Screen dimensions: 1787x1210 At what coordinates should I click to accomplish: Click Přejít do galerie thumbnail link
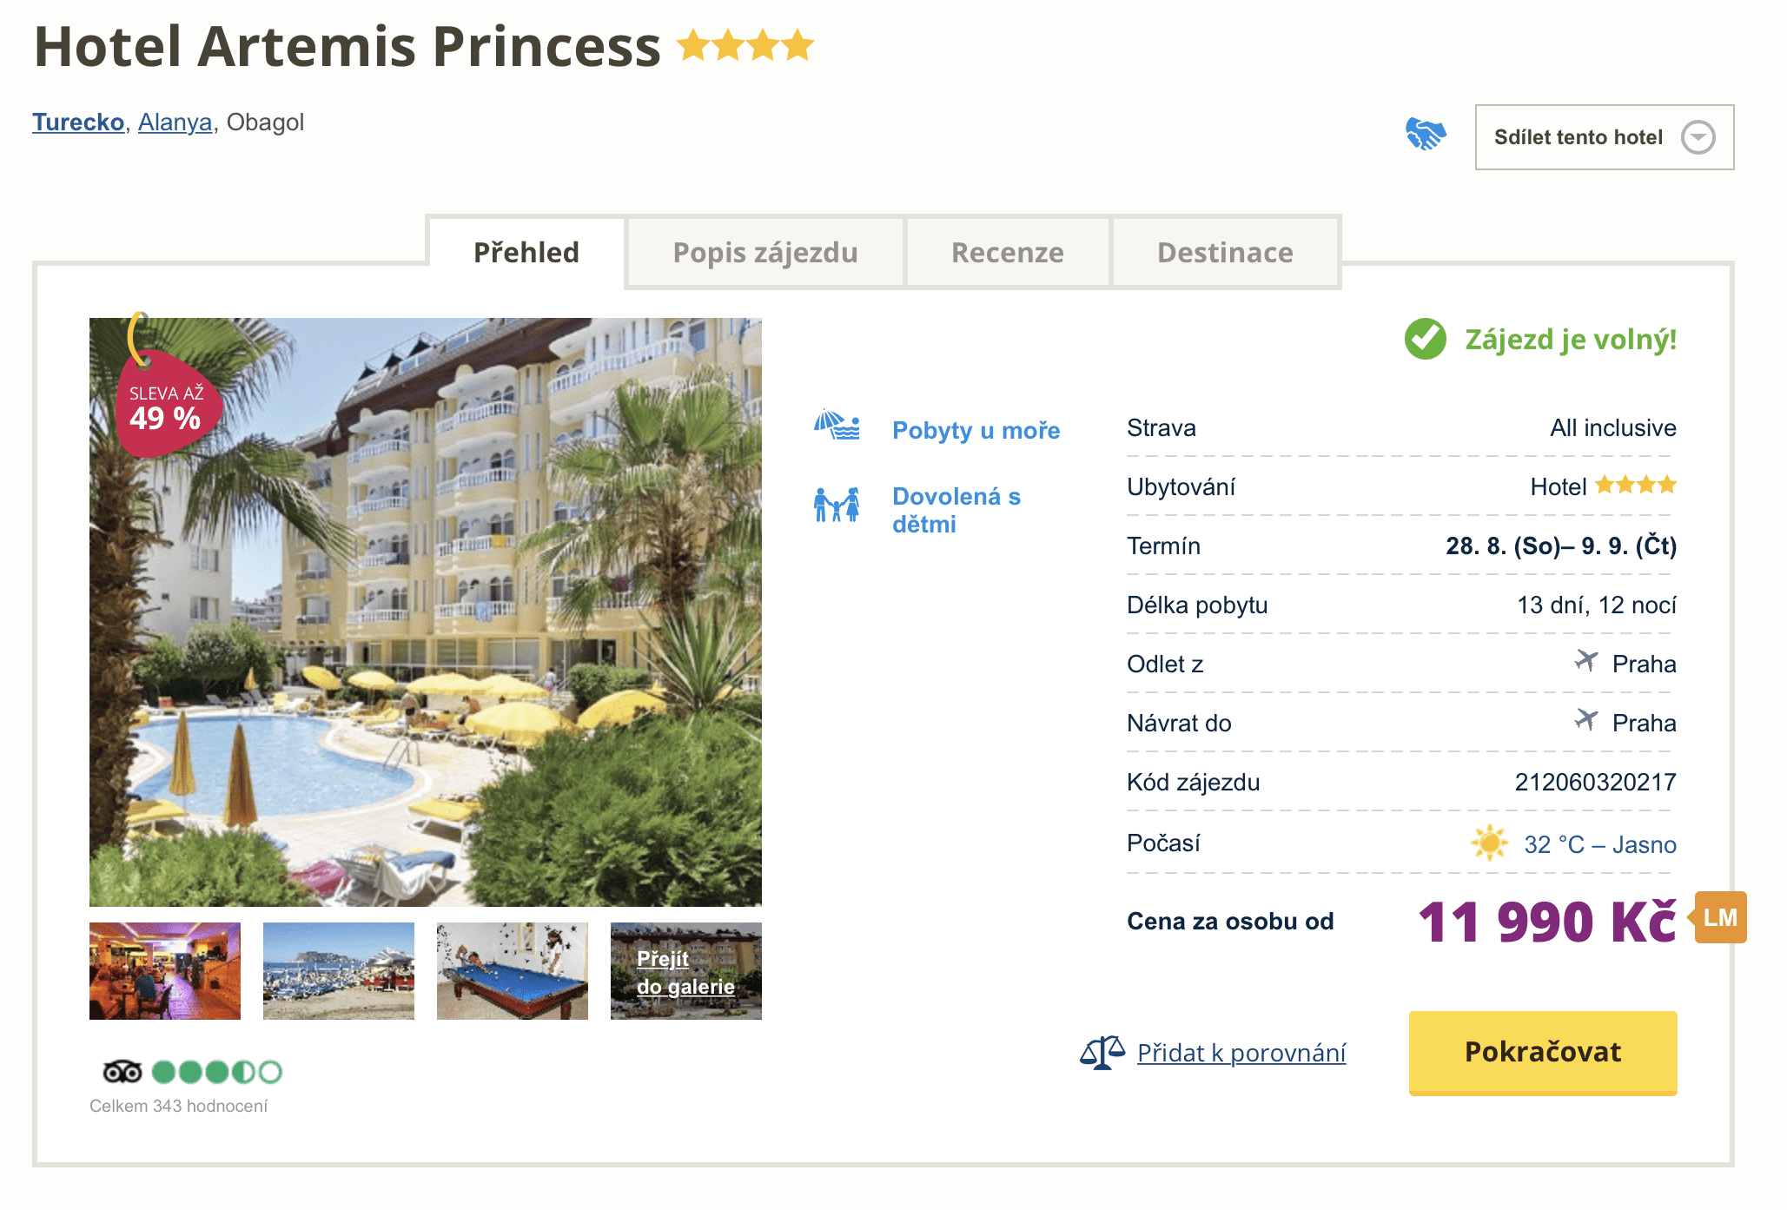click(x=686, y=971)
